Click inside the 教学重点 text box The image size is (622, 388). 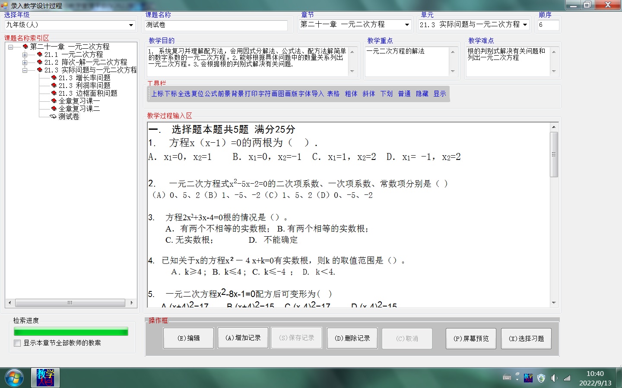(407, 61)
